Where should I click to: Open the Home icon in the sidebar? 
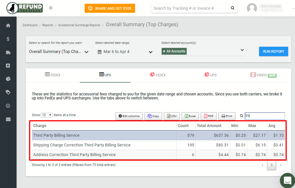8,25
